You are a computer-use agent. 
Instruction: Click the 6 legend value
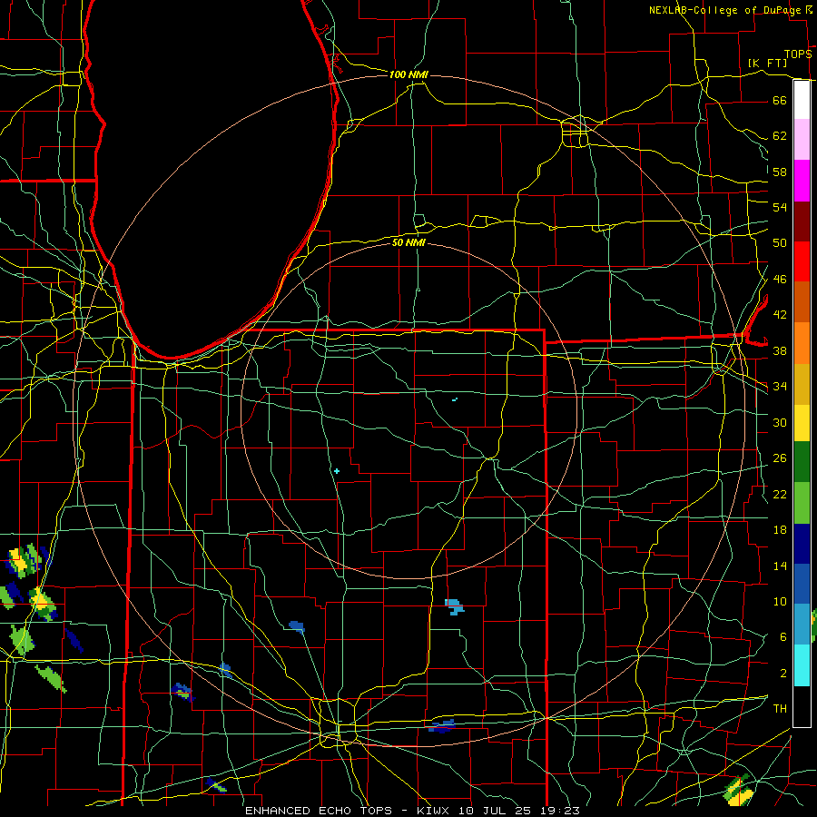click(783, 637)
